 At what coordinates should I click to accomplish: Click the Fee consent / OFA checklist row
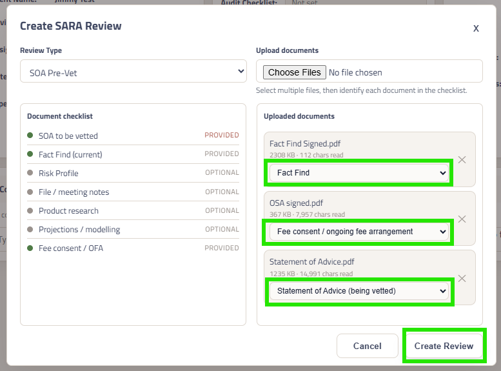133,248
